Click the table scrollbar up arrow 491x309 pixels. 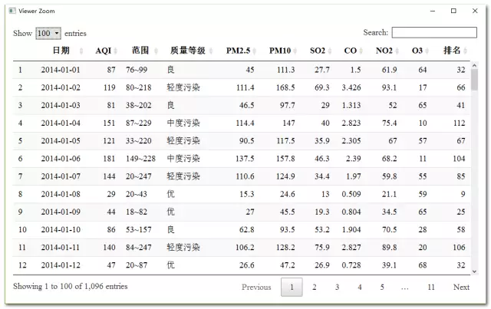474,65
